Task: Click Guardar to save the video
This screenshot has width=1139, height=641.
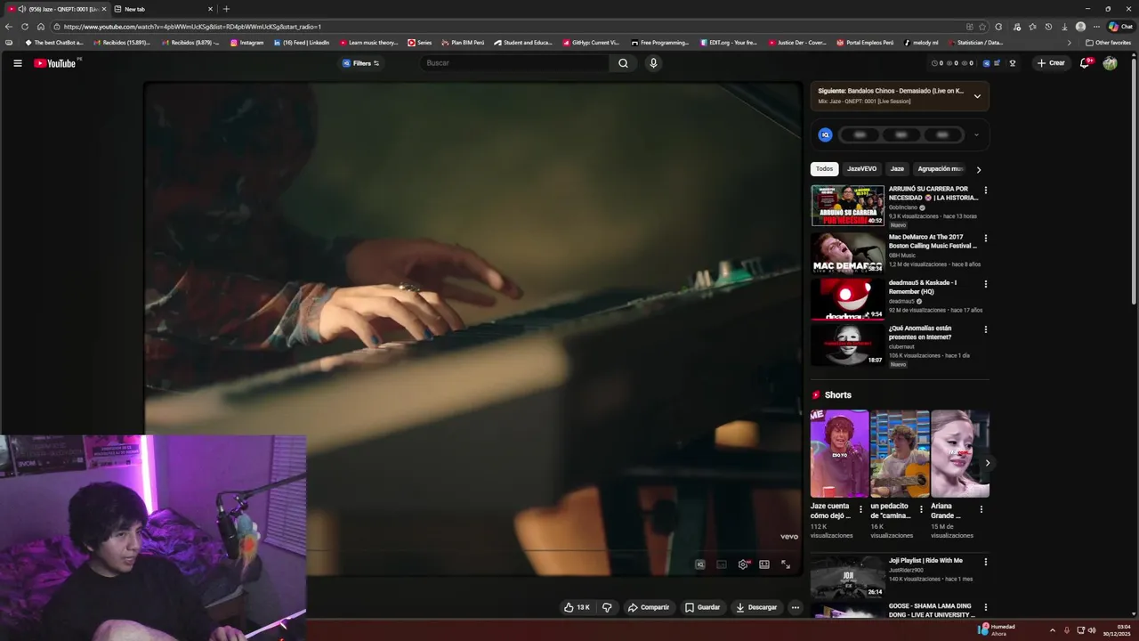Action: point(703,607)
